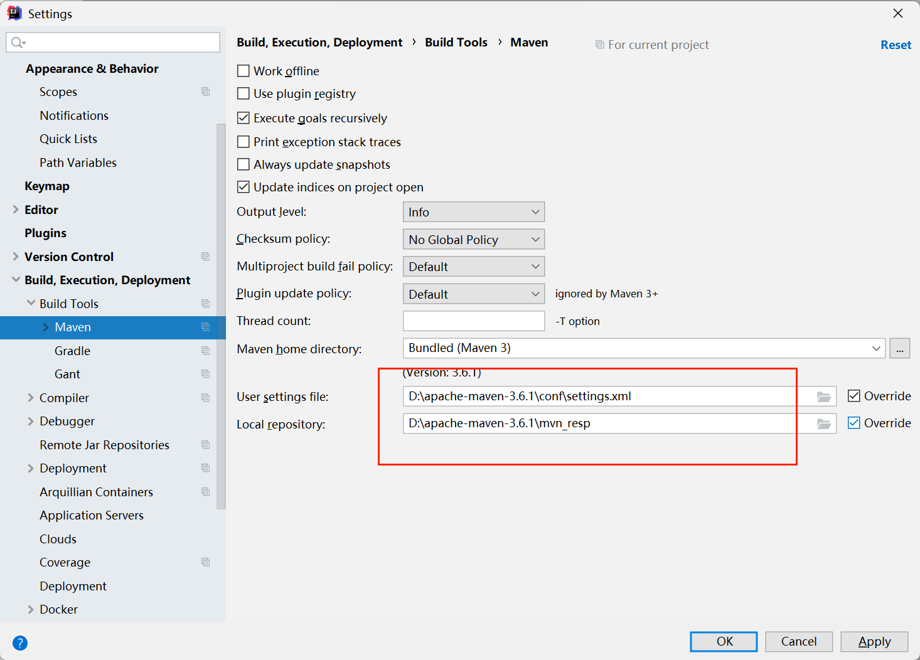The width and height of the screenshot is (920, 660).
Task: Click the project-level icon next to Remote Jar Repositories
Action: coord(205,445)
